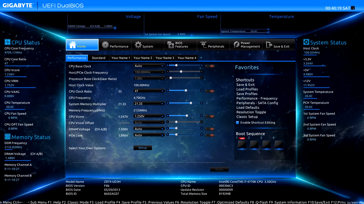Viewport: 364px width, 204px height.
Task: Click left arrow of PCH Core slider
Action: pyautogui.click(x=168, y=134)
